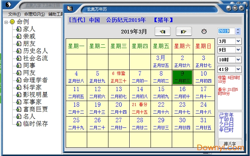
Task: Select date 4 正月廿八
Action: tap(76, 77)
